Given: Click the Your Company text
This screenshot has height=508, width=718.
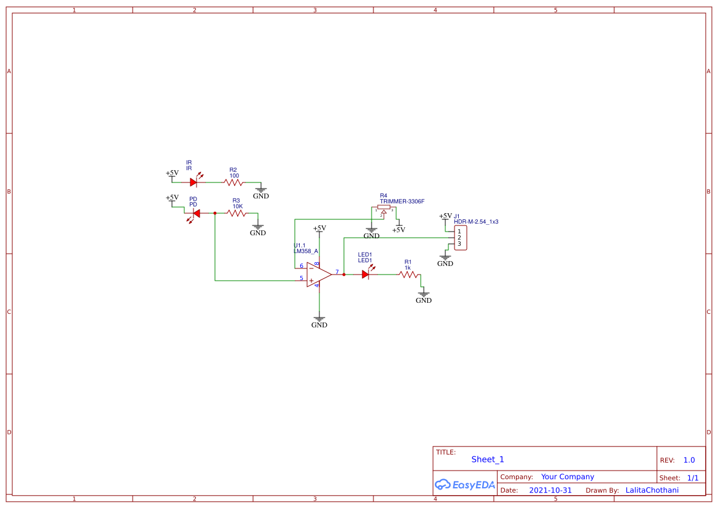Looking at the screenshot, I should pyautogui.click(x=567, y=477).
